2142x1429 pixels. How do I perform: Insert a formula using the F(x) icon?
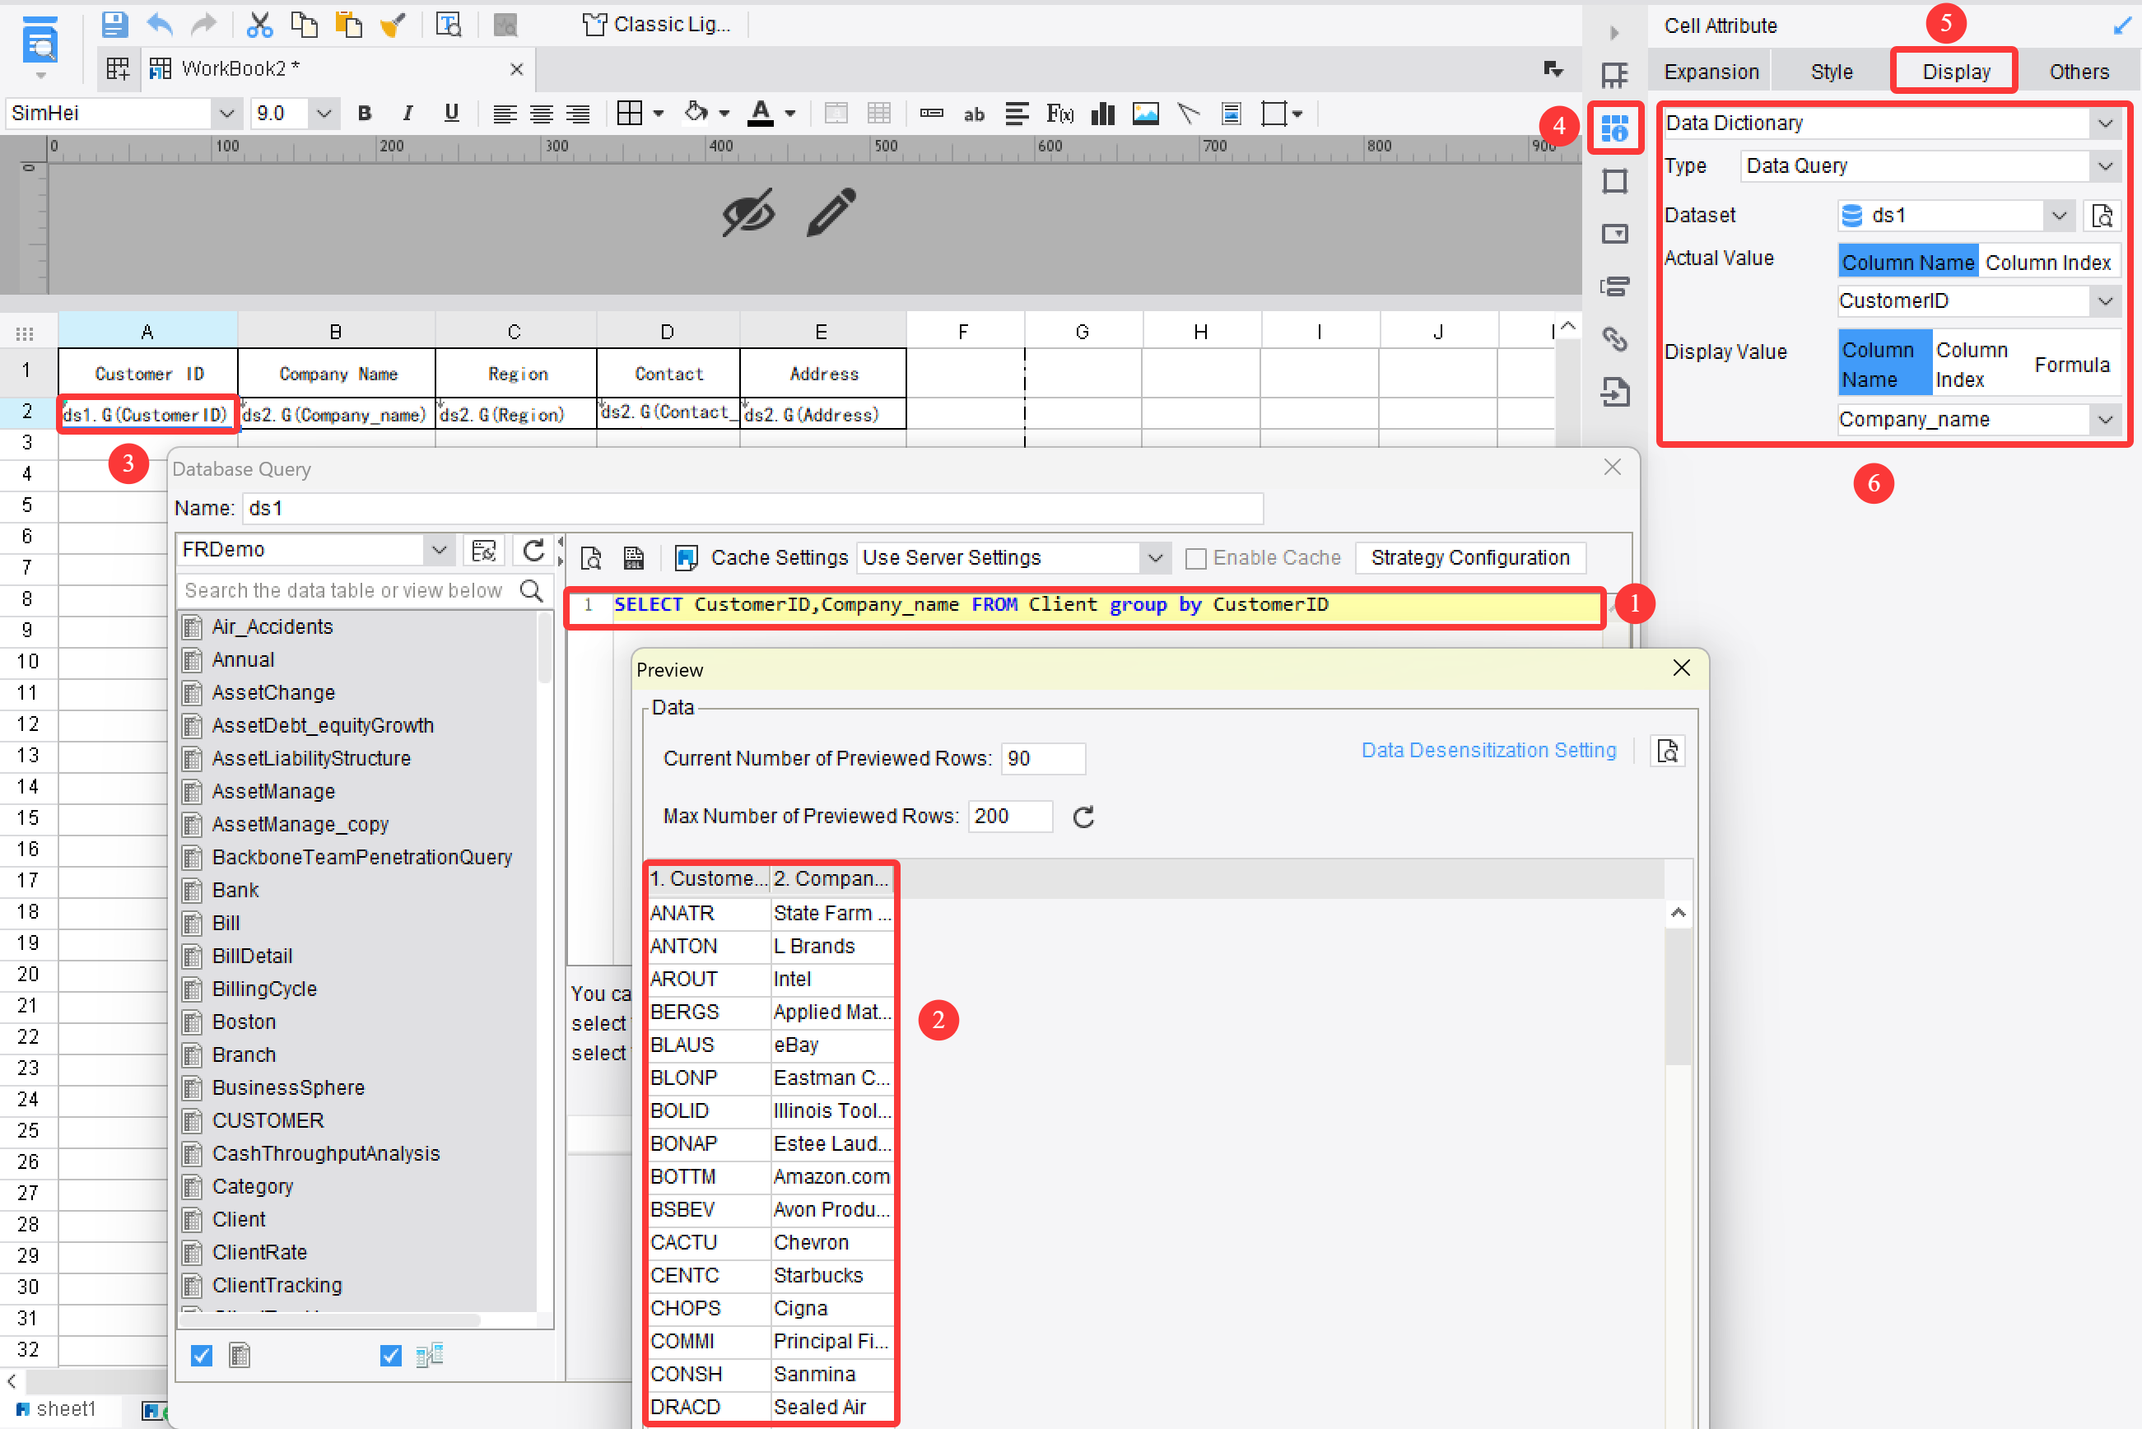pyautogui.click(x=1060, y=113)
